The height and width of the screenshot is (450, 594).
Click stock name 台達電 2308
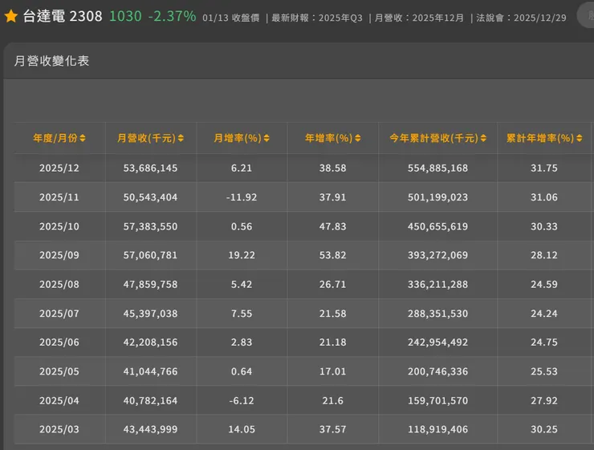pos(63,16)
